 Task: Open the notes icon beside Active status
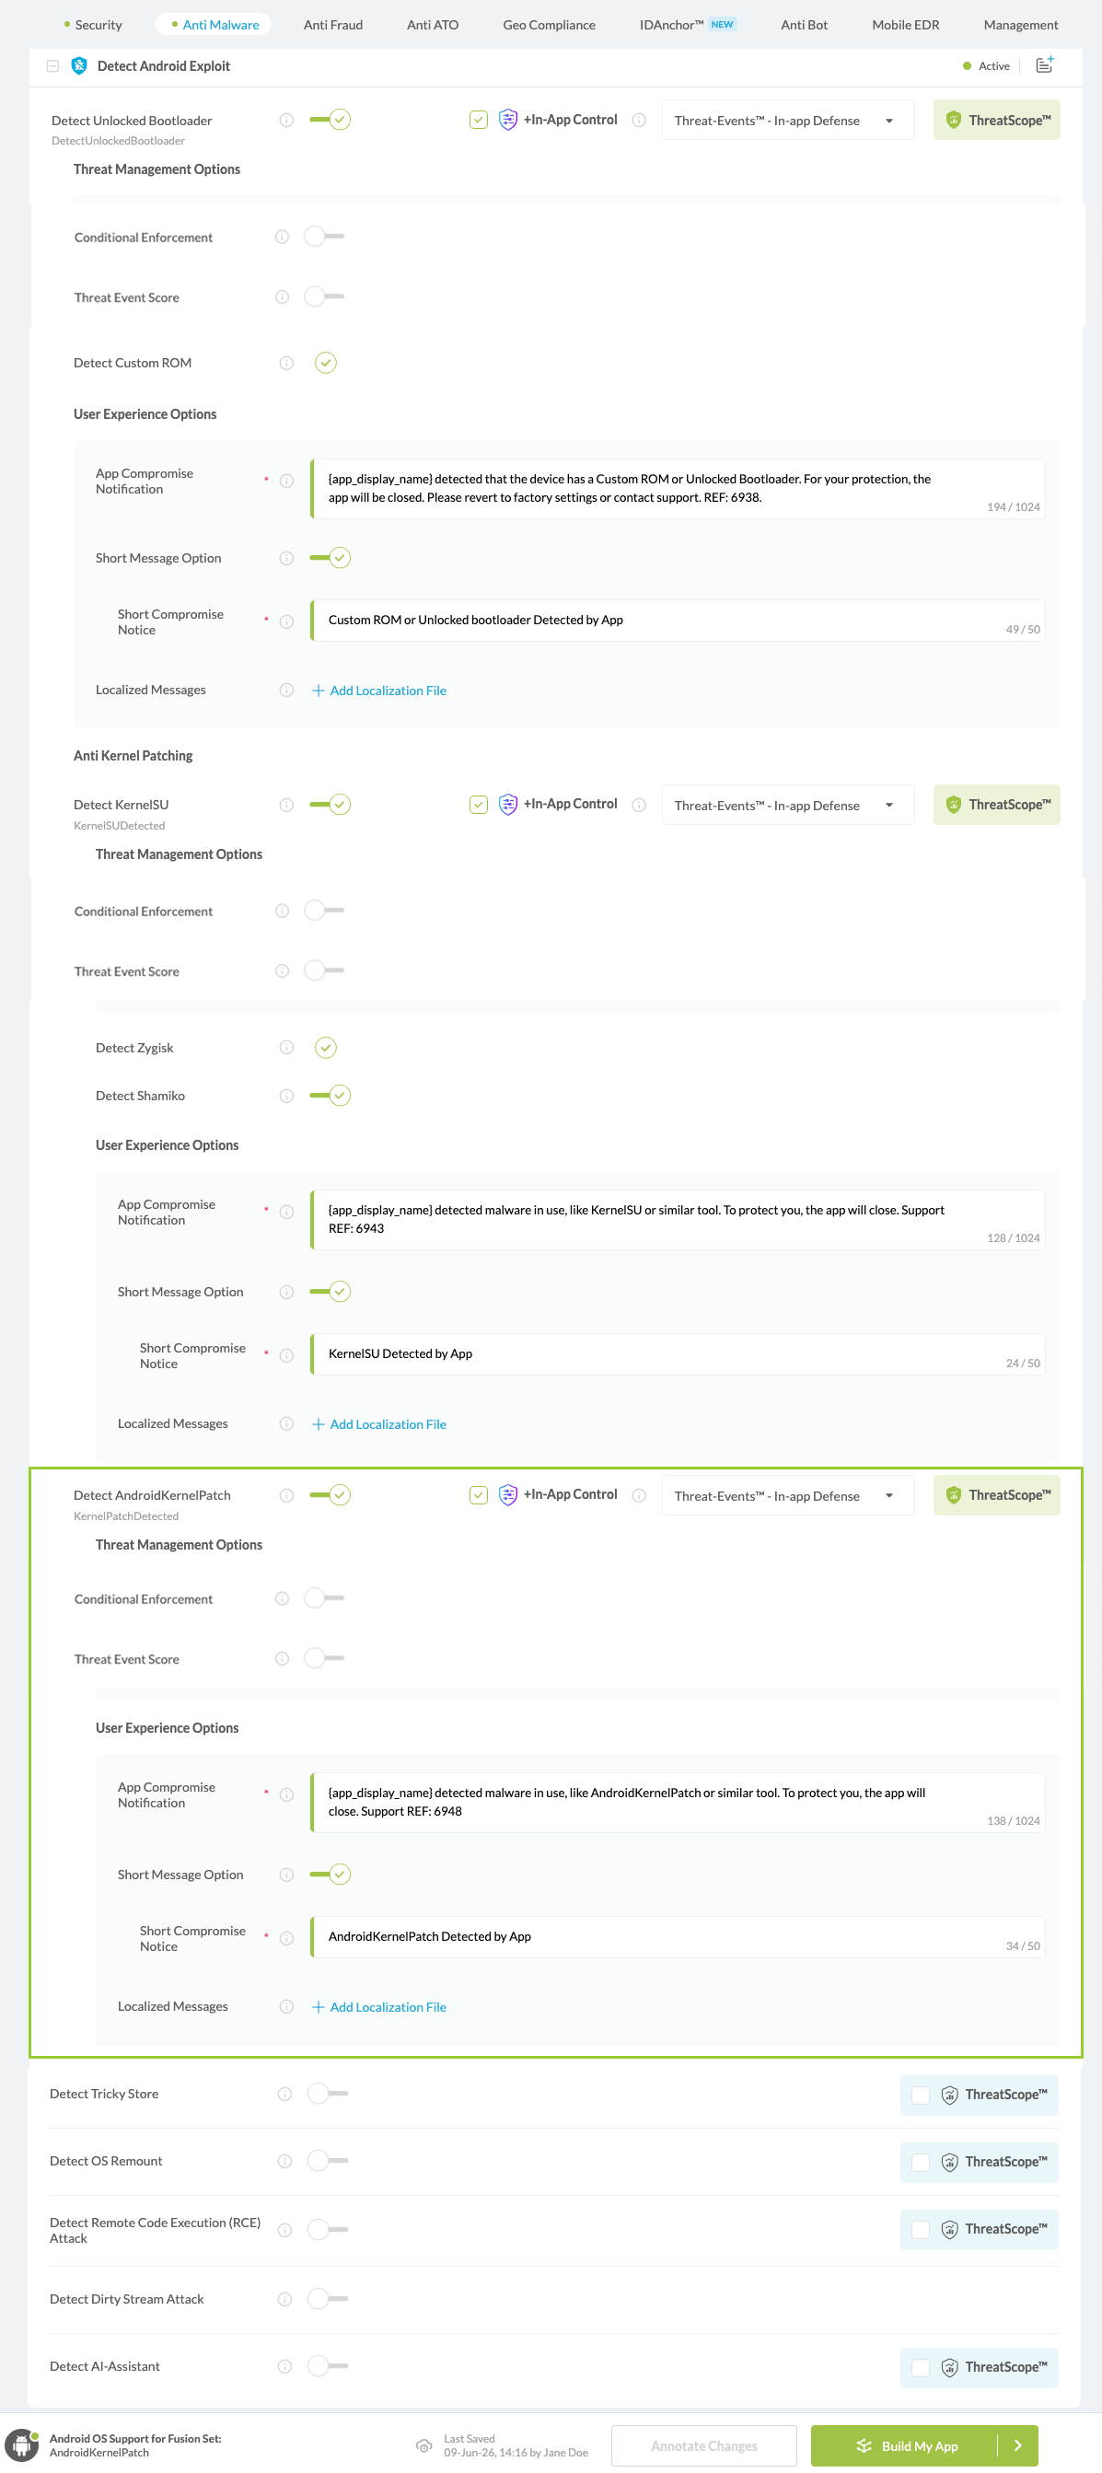1044,65
